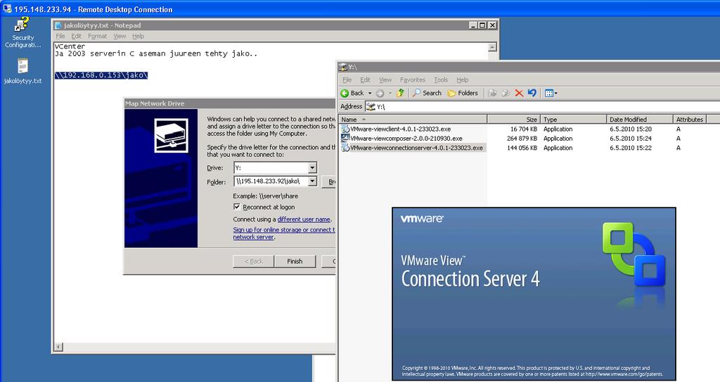
Task: Click highlighted \\192.168.0.153\jako\ text
Action: [x=101, y=75]
